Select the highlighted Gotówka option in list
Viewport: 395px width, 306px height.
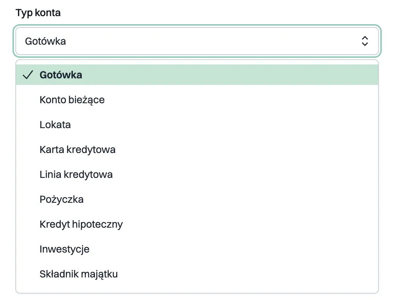[61, 75]
